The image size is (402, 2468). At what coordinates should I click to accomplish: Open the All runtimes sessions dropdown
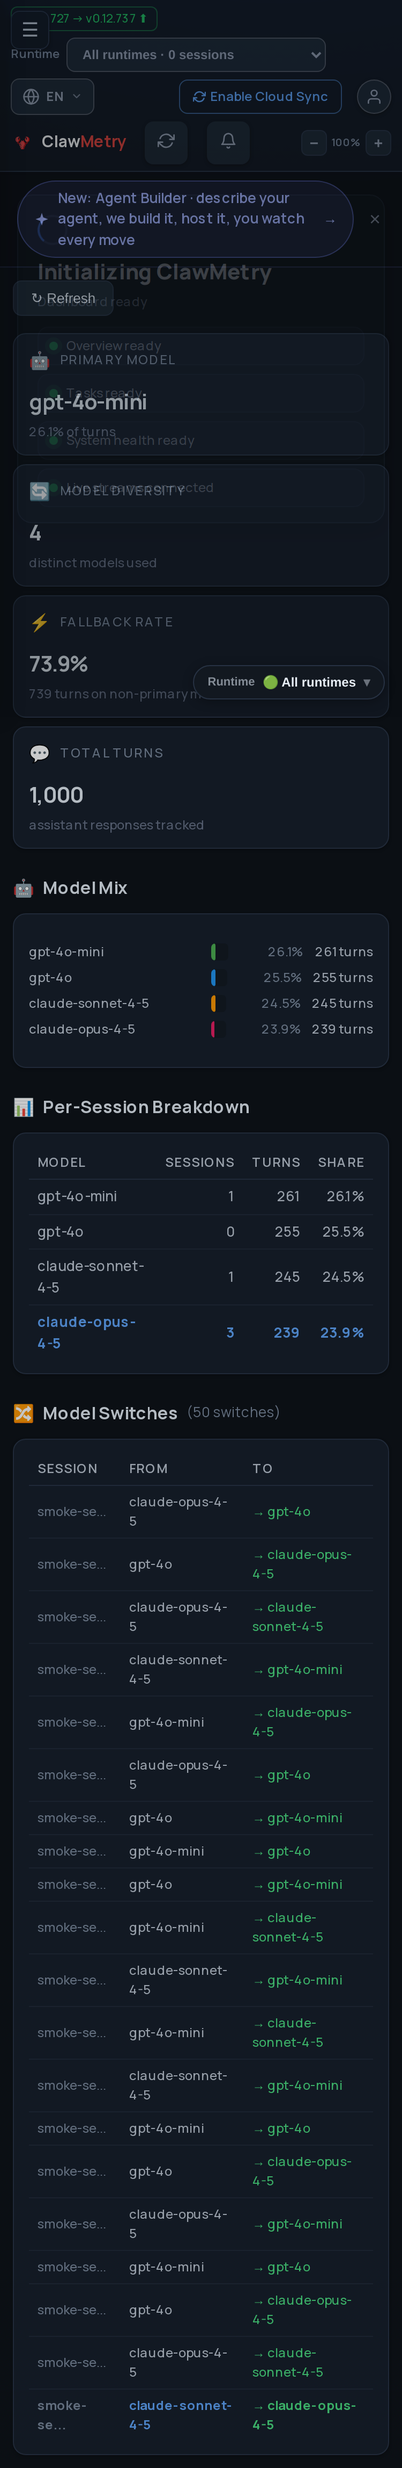[x=196, y=55]
